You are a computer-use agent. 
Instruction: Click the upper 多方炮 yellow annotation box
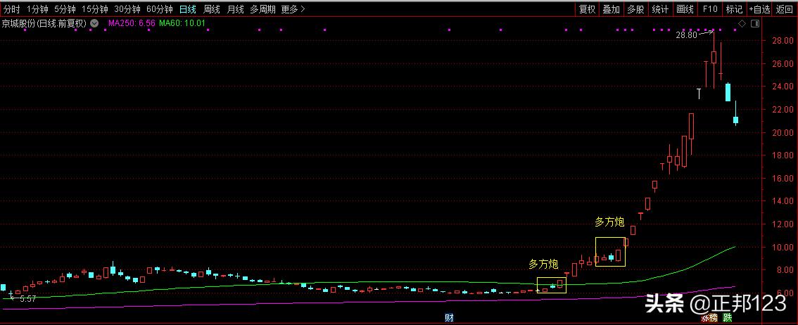(x=609, y=251)
